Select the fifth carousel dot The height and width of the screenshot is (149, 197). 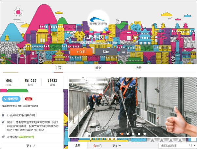coord(145,134)
